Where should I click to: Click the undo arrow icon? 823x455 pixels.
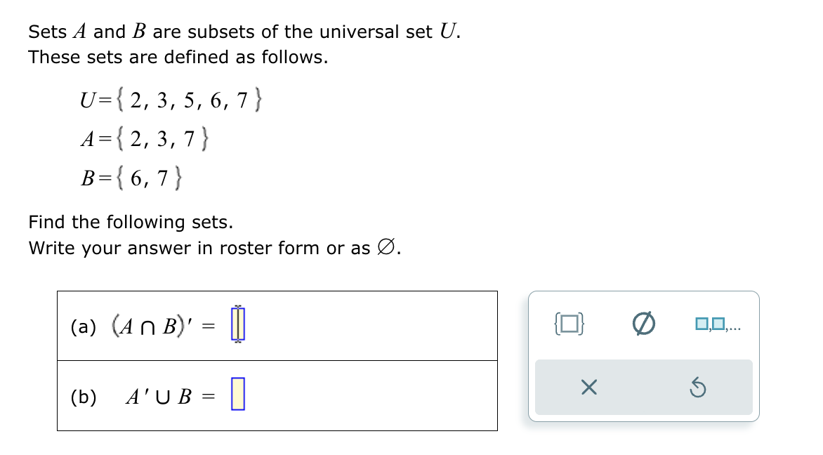[697, 388]
